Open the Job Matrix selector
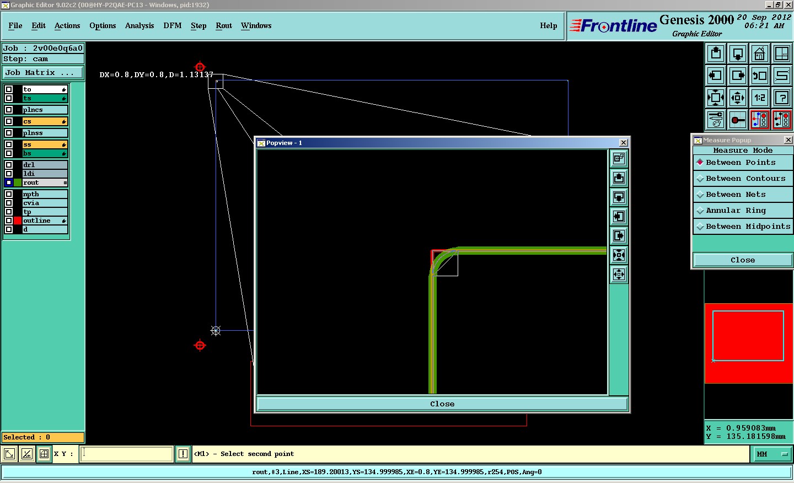 point(43,73)
